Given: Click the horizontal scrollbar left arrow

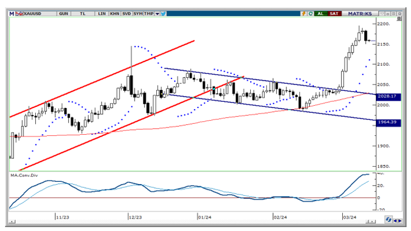Looking at the screenshot, I should (x=12, y=222).
